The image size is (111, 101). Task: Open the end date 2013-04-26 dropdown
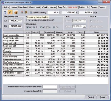pos(84,26)
